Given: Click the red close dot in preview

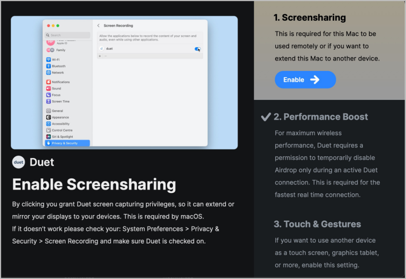Looking at the screenshot, I should 48,26.
